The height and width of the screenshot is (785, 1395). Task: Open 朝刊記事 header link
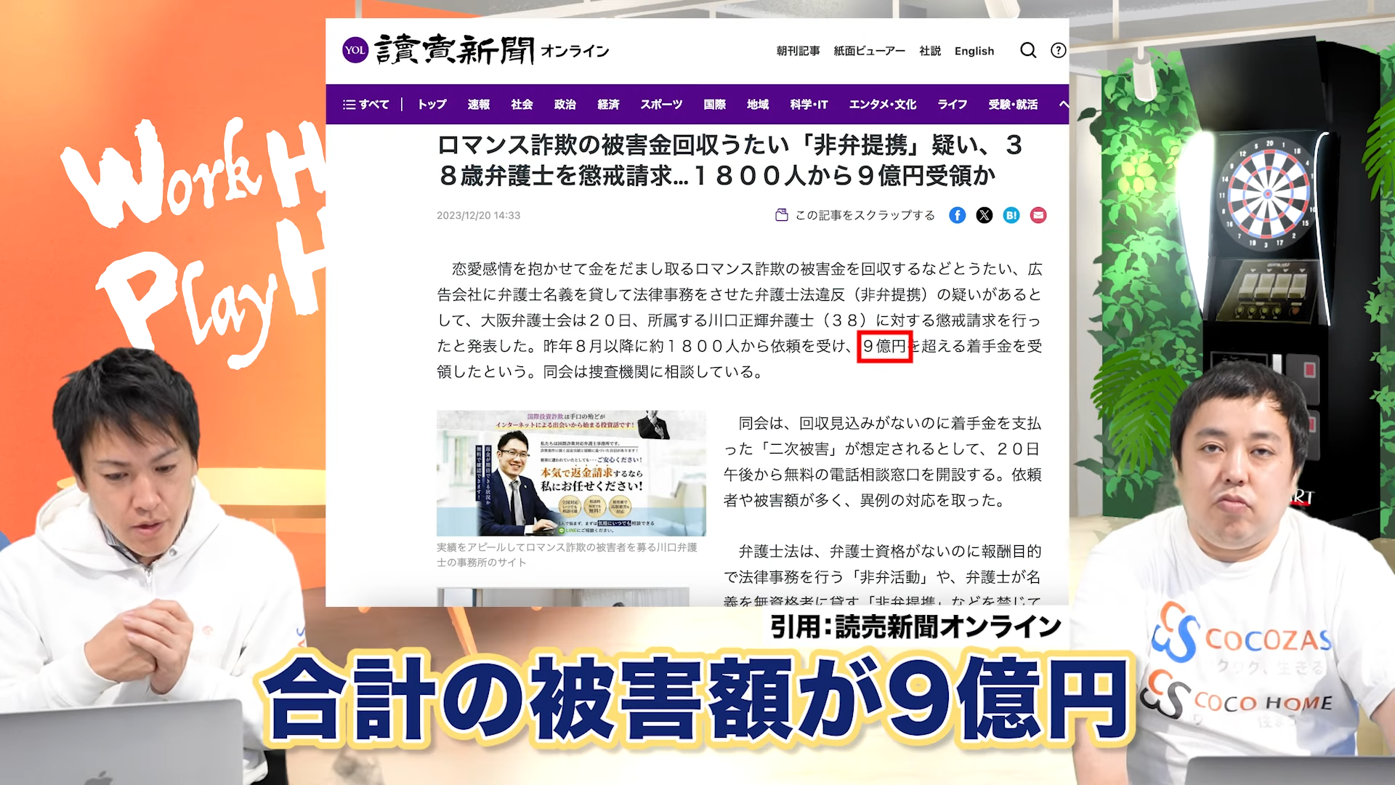click(x=798, y=51)
